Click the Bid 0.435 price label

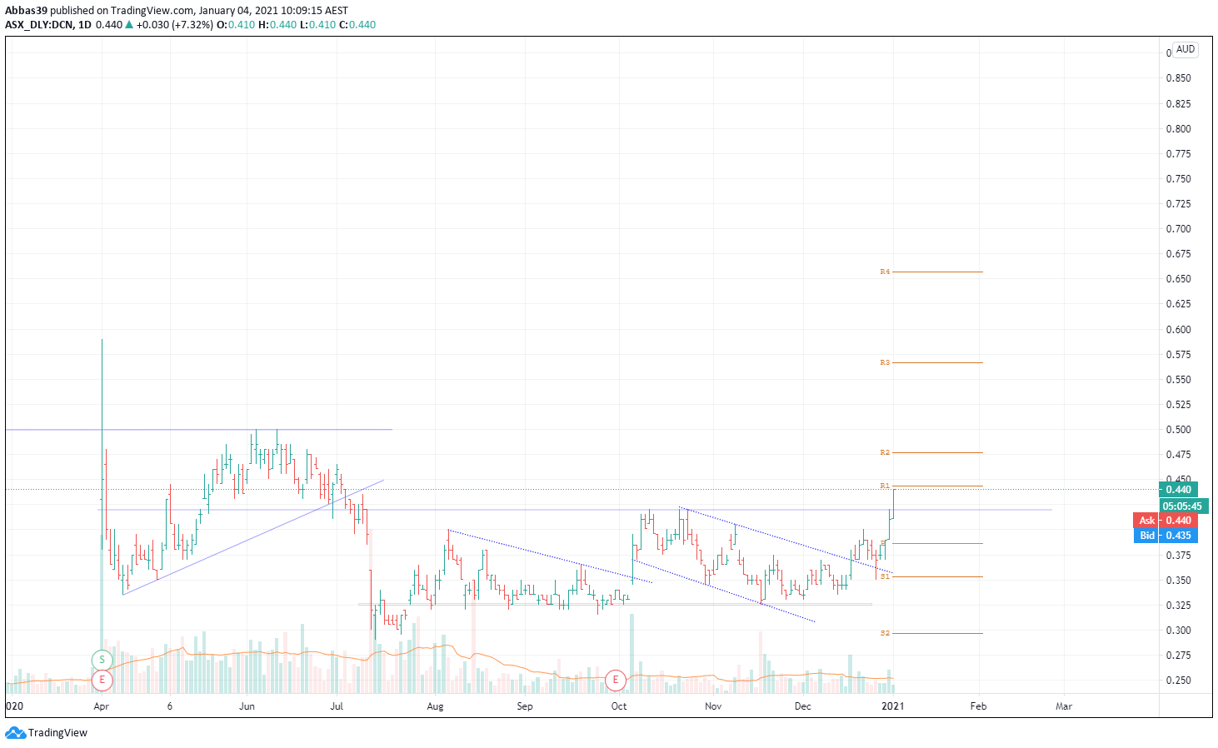coord(1166,536)
